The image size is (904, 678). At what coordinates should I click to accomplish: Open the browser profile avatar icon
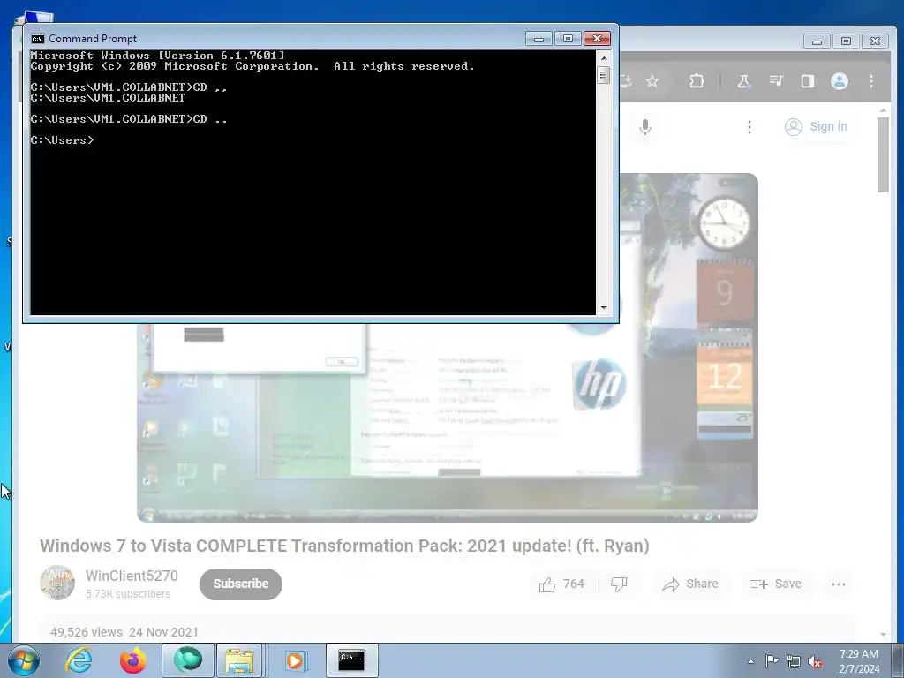[x=840, y=81]
